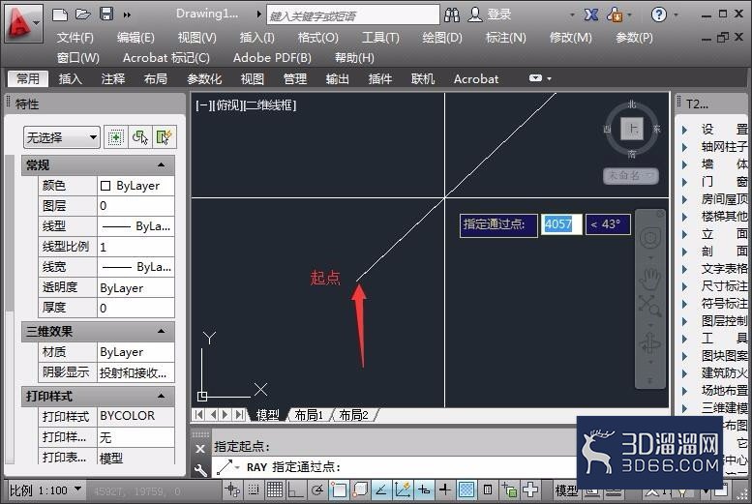752x504 pixels.
Task: Click the 登录 sign-in link
Action: pyautogui.click(x=498, y=15)
